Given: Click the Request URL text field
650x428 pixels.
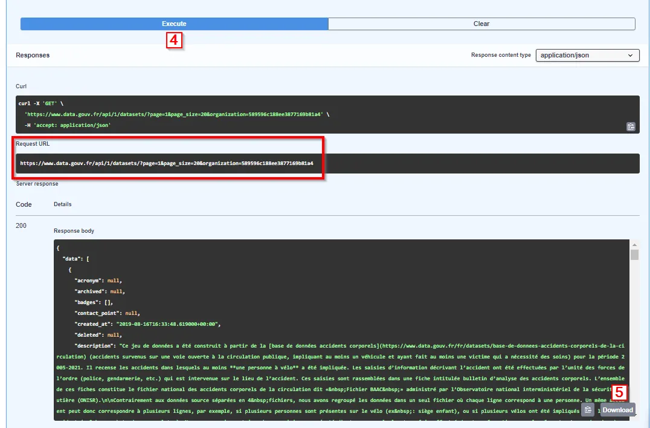Looking at the screenshot, I should pos(327,163).
